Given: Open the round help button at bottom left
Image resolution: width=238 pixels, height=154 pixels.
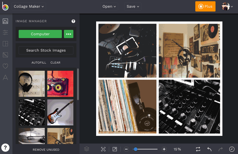Looking at the screenshot, I should pyautogui.click(x=5, y=147).
